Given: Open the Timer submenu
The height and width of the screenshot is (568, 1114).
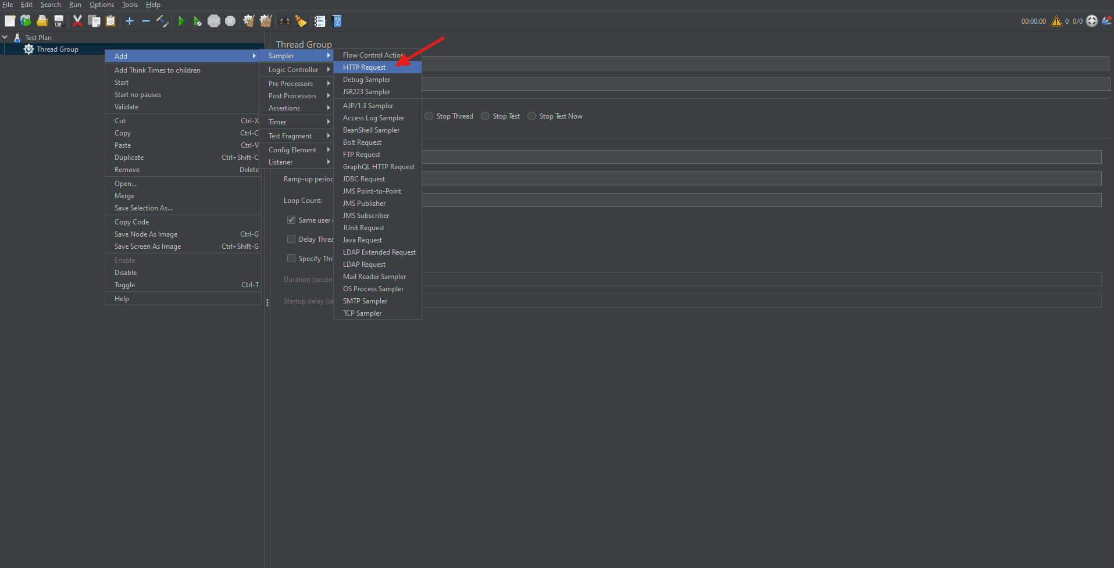Looking at the screenshot, I should 279,122.
